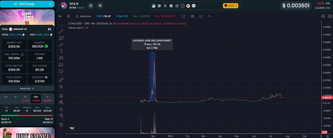Select the zoom in tool
The height and width of the screenshot is (138, 333).
pos(61,87)
